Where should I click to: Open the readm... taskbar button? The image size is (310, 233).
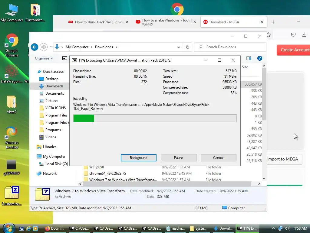(x=176, y=228)
